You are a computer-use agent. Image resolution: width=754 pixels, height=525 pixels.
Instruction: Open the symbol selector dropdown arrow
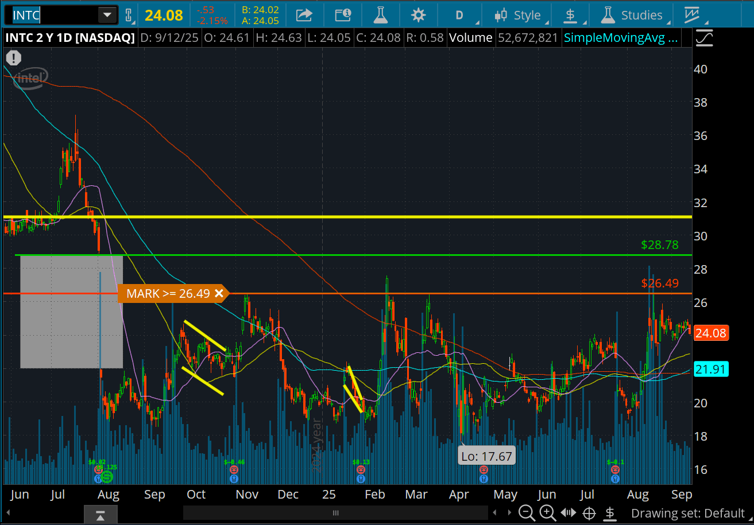pos(106,15)
